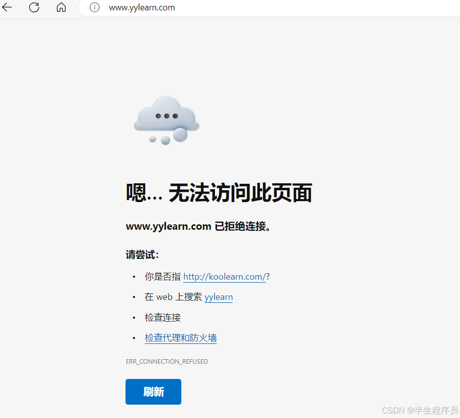Open the browser home page icon
Image resolution: width=460 pixels, height=418 pixels.
click(61, 7)
